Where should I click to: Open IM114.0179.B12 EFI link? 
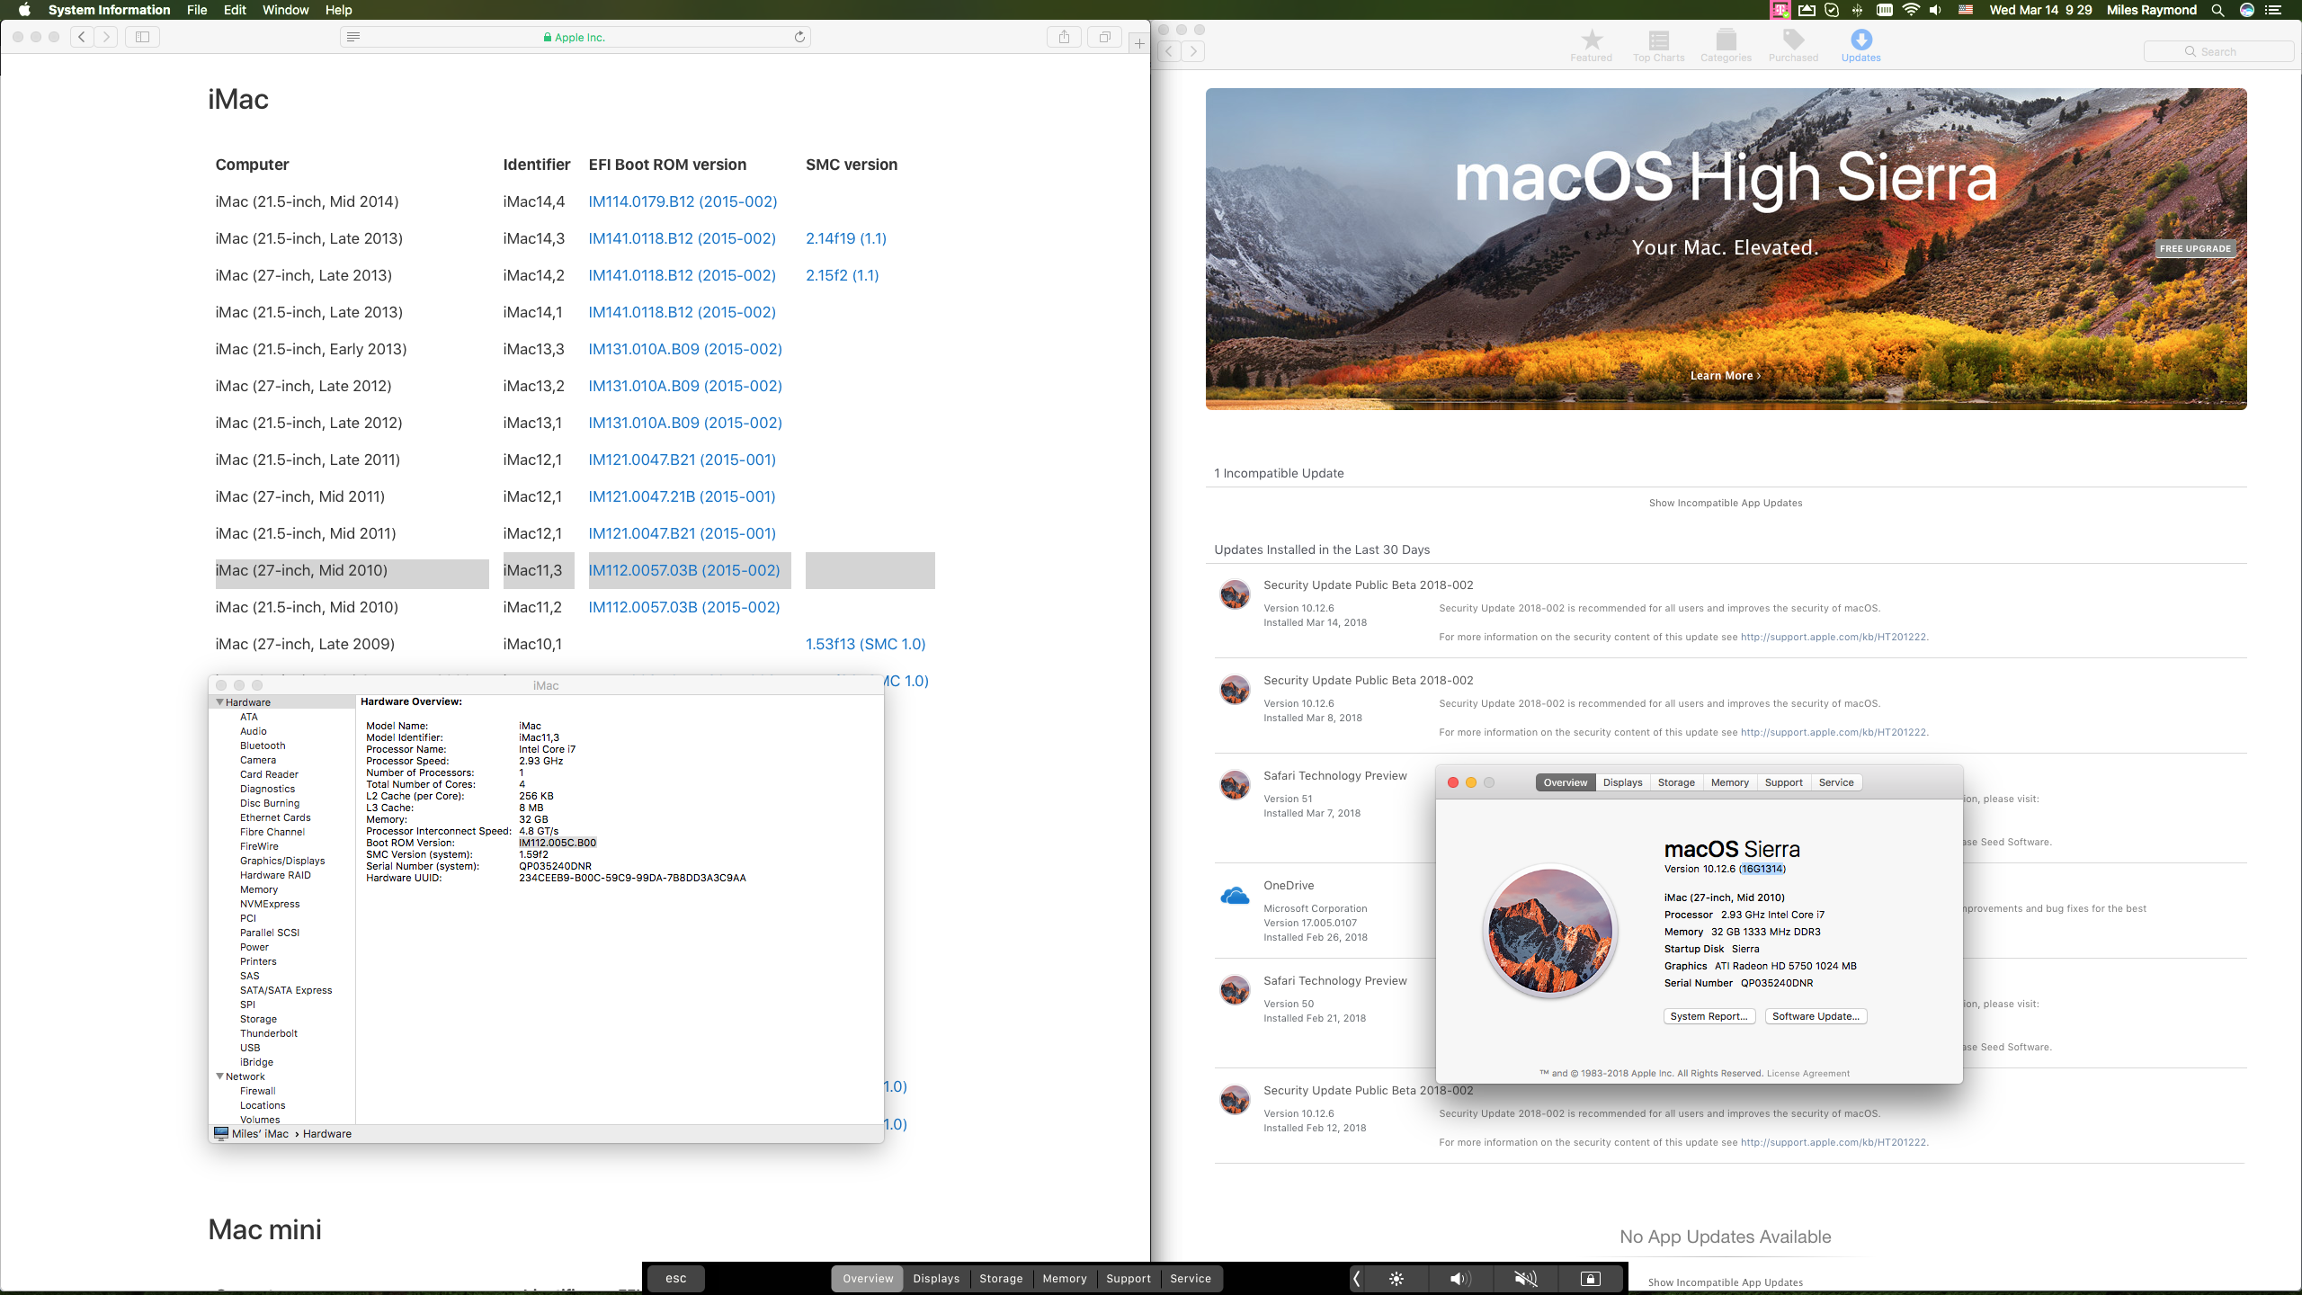(x=683, y=201)
